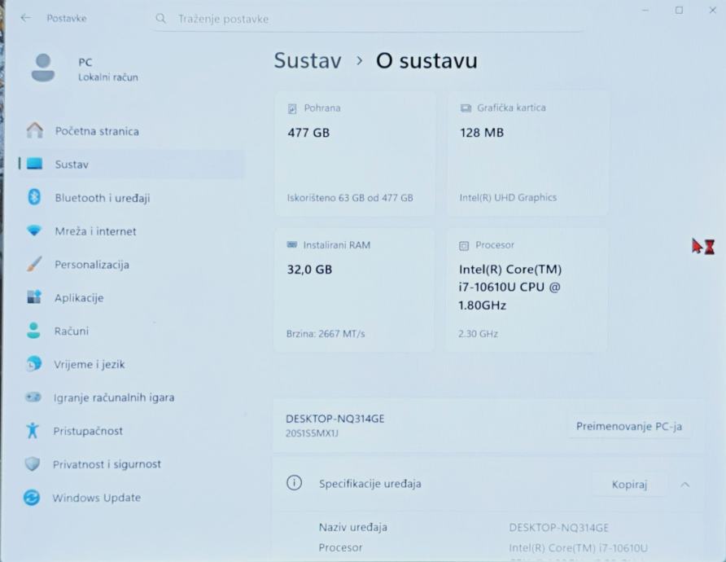Click the Naziv uređaja value DESKTOP-NQ314GE
Screen dimensions: 726x562
click(558, 527)
